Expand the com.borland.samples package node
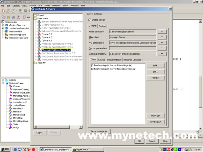The image size is (203, 152). pyautogui.click(x=3, y=28)
